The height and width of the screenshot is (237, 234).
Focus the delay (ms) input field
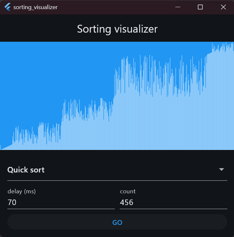tap(61, 202)
